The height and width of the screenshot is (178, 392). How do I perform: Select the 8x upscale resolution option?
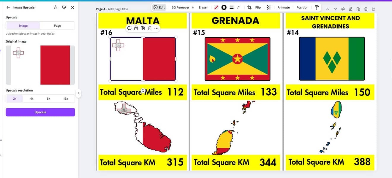pyautogui.click(x=48, y=98)
